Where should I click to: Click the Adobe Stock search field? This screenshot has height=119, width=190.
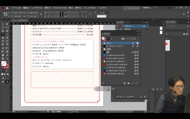click(164, 8)
